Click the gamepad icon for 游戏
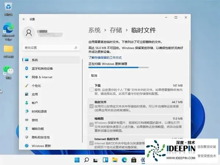 click(x=27, y=120)
